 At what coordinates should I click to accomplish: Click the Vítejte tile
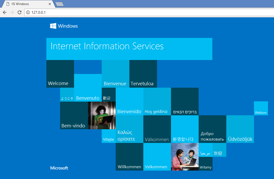[109, 136]
